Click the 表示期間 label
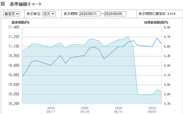This screenshot has width=183, height=114. (71, 14)
